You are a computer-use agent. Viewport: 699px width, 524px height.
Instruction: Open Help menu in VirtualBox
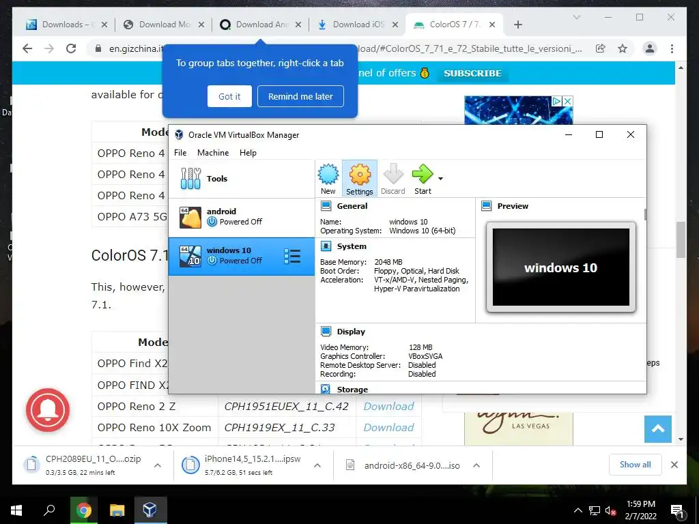click(x=248, y=152)
